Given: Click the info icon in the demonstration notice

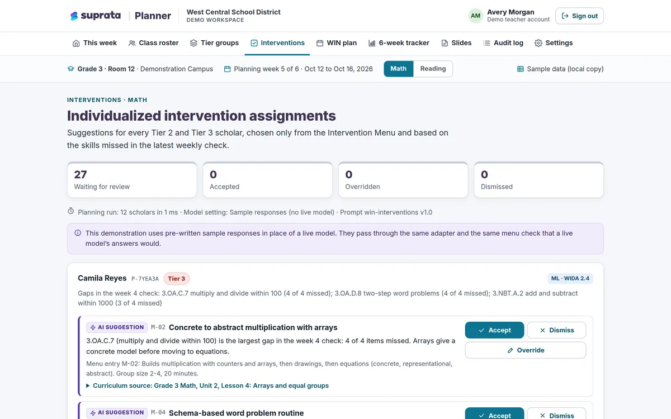Looking at the screenshot, I should coord(78,233).
